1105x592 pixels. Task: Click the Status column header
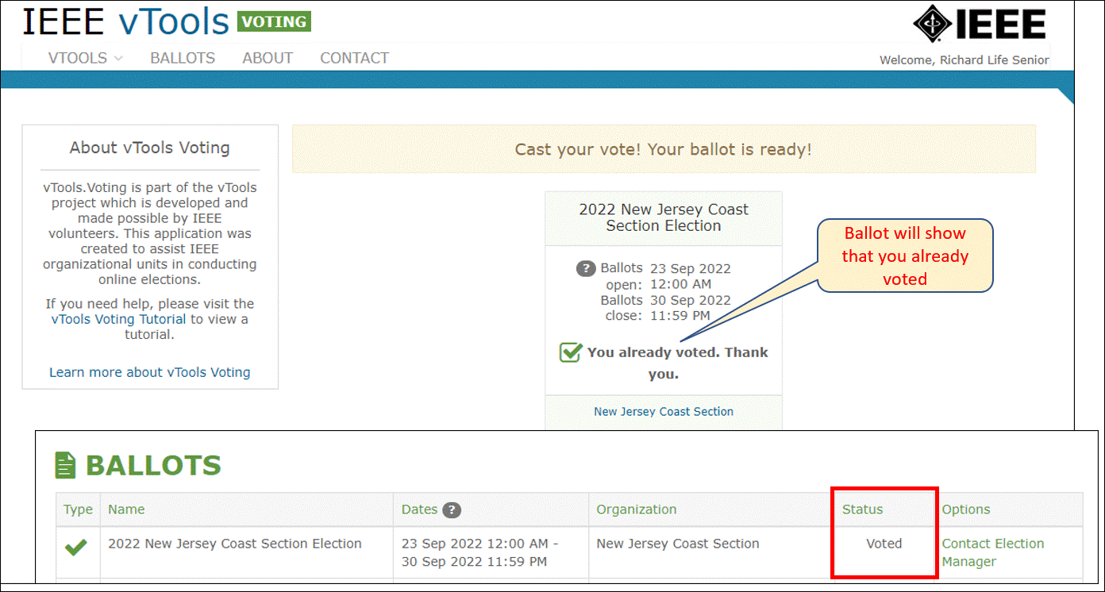tap(862, 509)
